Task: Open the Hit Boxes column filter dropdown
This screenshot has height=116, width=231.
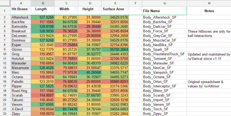Action: pyautogui.click(x=29, y=9)
